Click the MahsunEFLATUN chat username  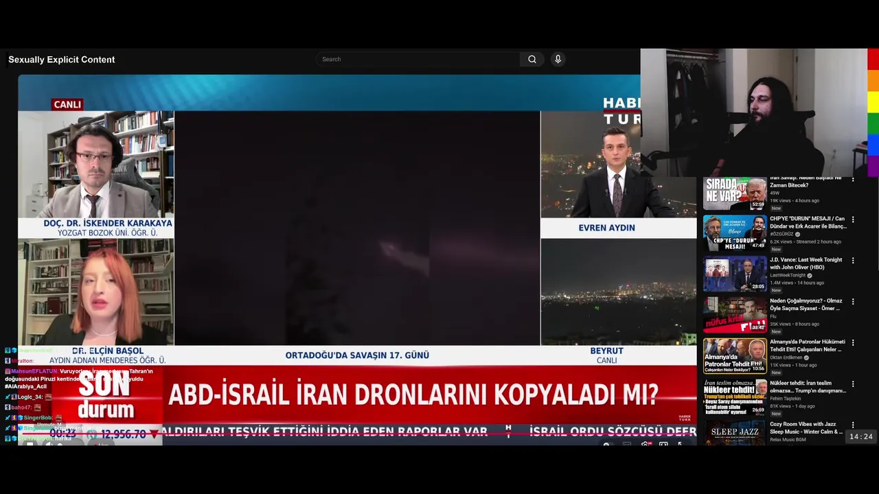pos(34,371)
